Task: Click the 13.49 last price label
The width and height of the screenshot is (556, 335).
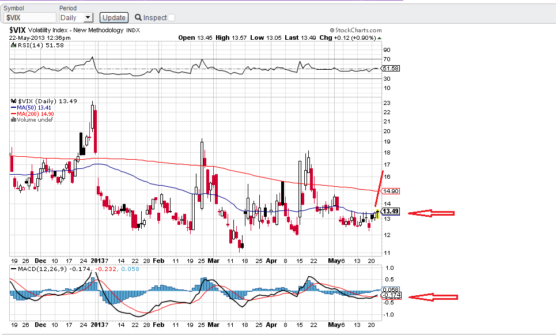Action: (x=391, y=211)
